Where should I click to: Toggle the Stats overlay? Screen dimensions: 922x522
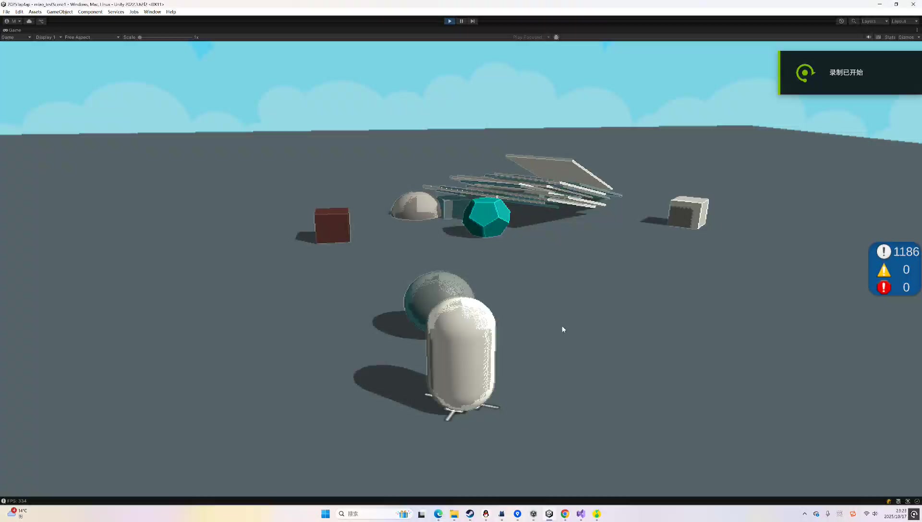pos(890,37)
